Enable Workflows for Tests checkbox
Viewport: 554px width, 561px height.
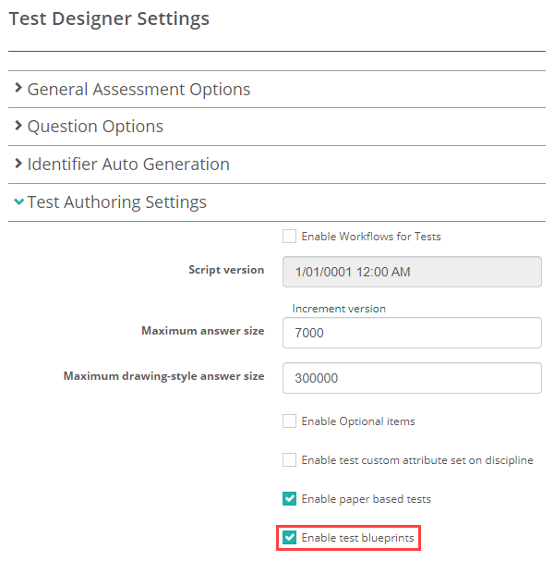290,237
